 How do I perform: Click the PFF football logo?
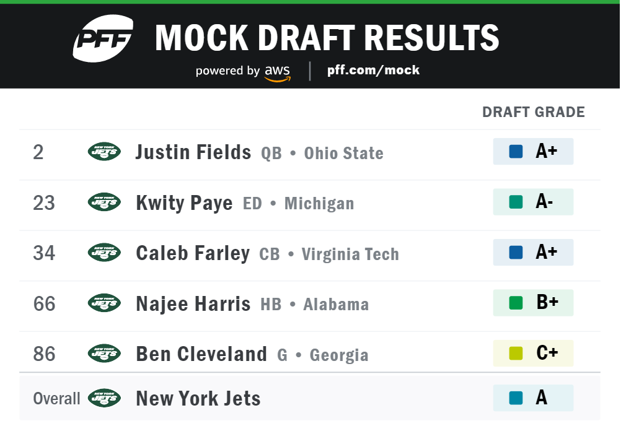click(x=103, y=38)
